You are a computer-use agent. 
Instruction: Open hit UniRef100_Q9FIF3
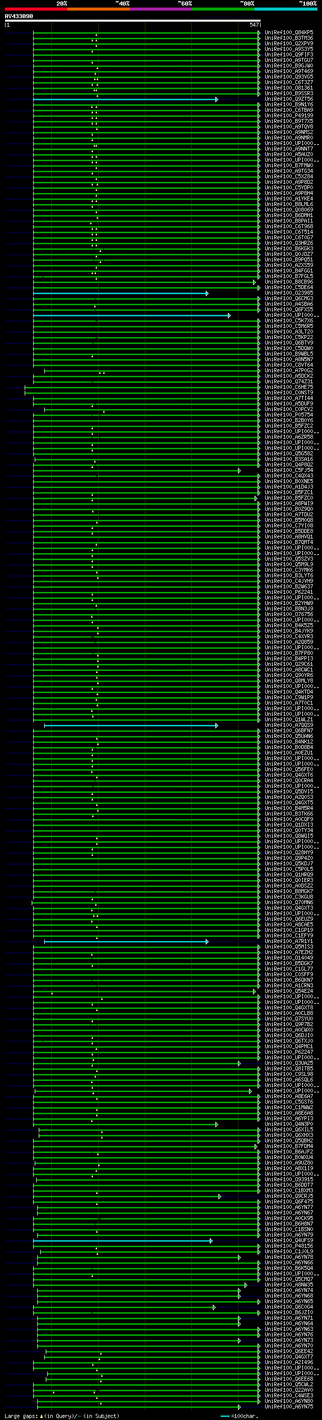pos(289,54)
